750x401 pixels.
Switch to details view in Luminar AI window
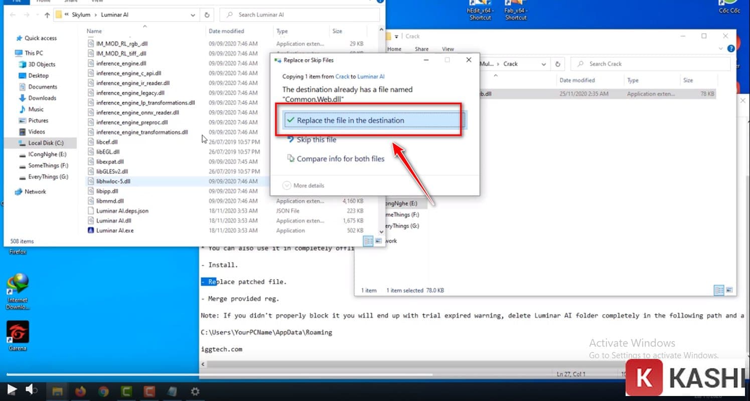[368, 241]
